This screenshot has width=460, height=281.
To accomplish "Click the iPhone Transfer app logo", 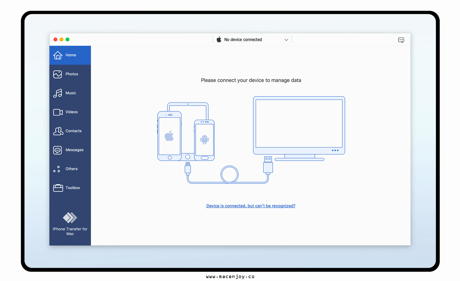I will [x=70, y=218].
